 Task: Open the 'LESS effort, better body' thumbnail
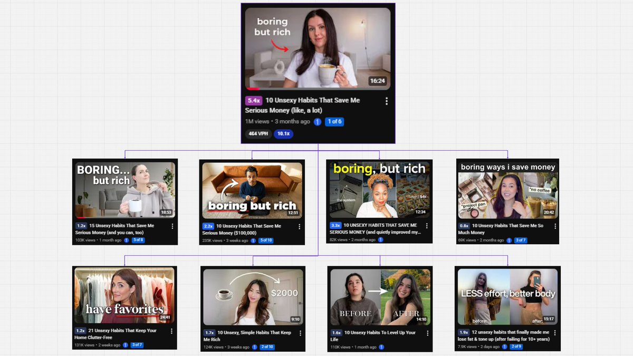point(507,296)
